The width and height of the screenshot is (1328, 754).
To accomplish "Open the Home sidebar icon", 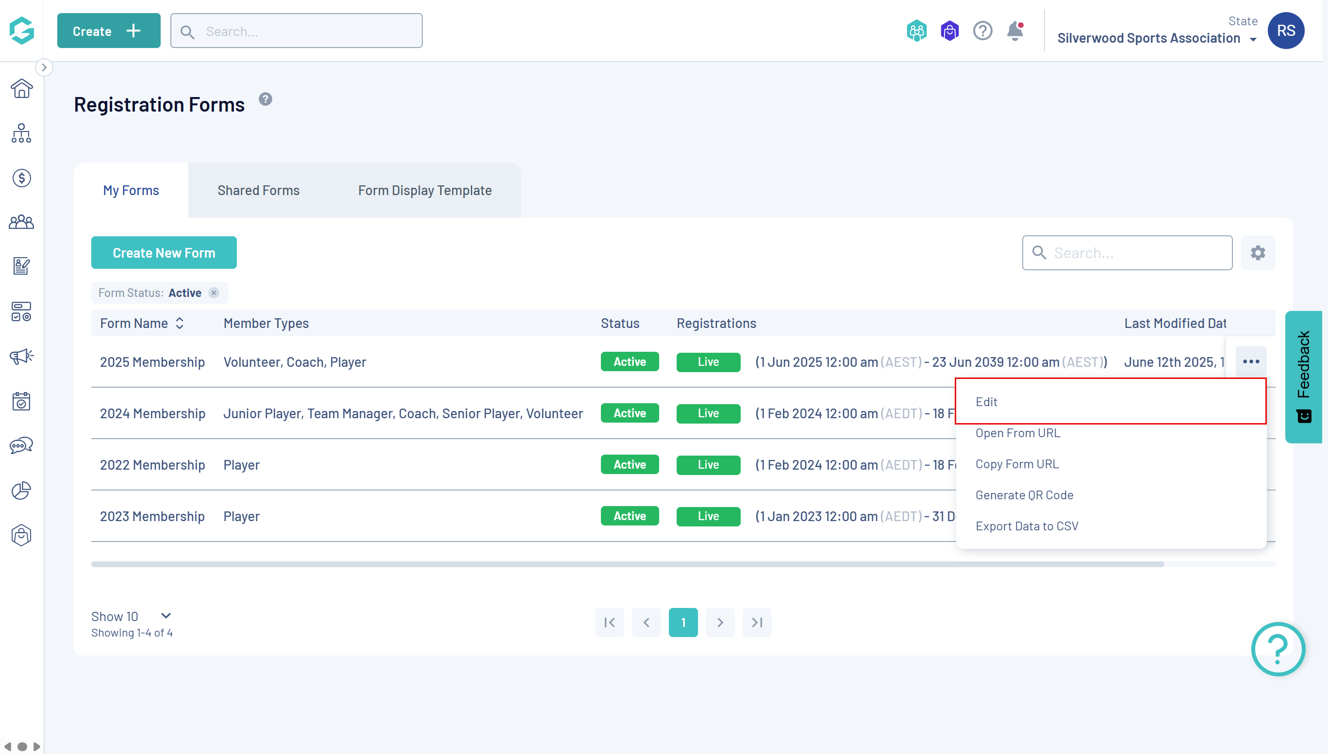I will pyautogui.click(x=21, y=89).
